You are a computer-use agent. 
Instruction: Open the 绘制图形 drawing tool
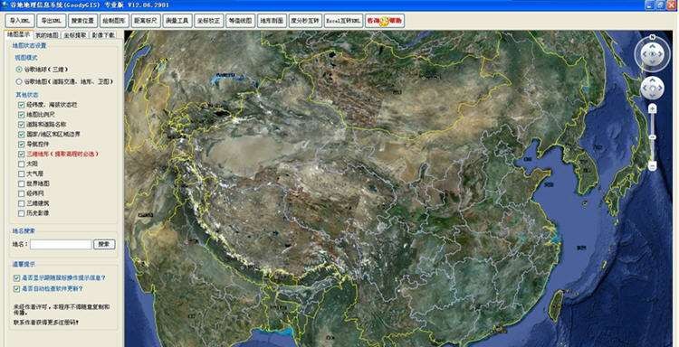pyautogui.click(x=114, y=20)
